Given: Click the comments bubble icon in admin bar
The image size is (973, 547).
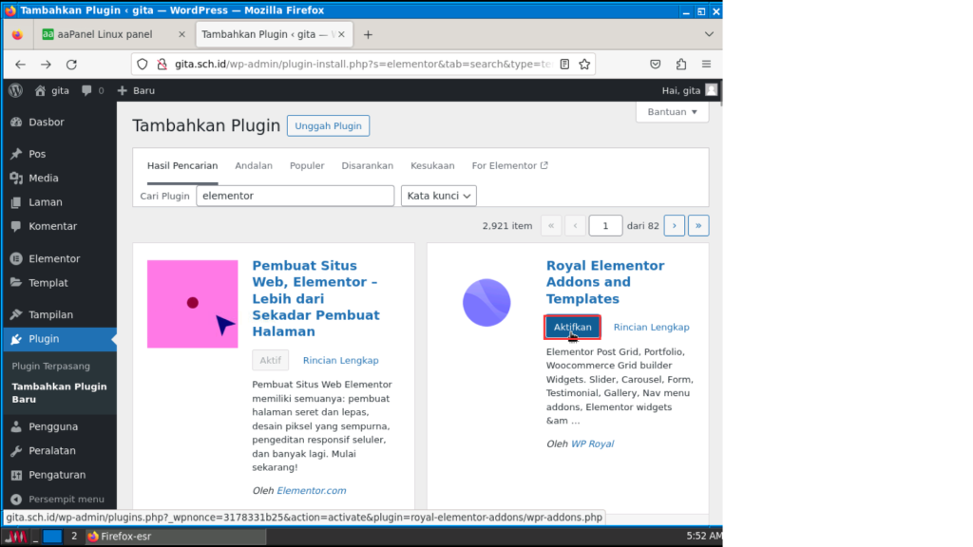Looking at the screenshot, I should tap(87, 90).
